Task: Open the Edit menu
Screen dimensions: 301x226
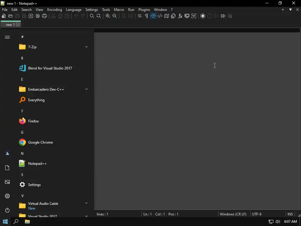Action: point(14,10)
